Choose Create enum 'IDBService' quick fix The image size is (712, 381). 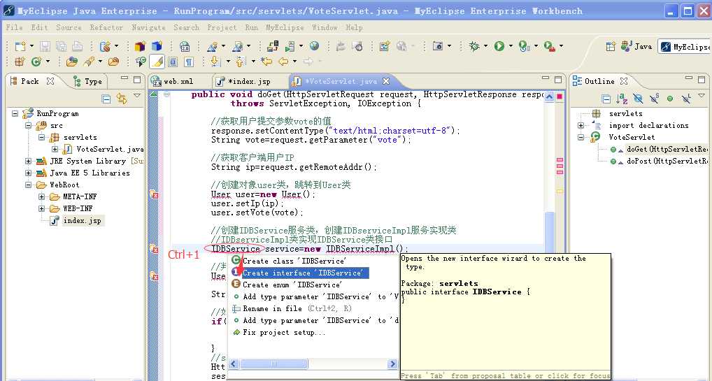(x=291, y=285)
